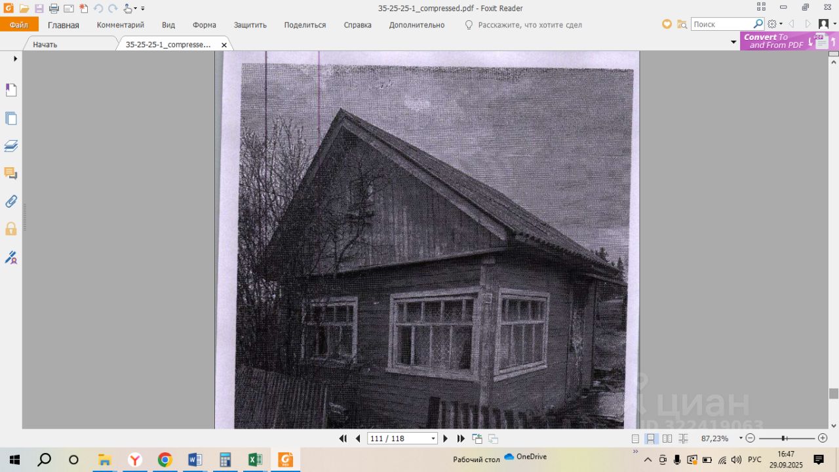Screen dimensions: 839x472
Task: Open the user account menu
Action: [x=827, y=24]
